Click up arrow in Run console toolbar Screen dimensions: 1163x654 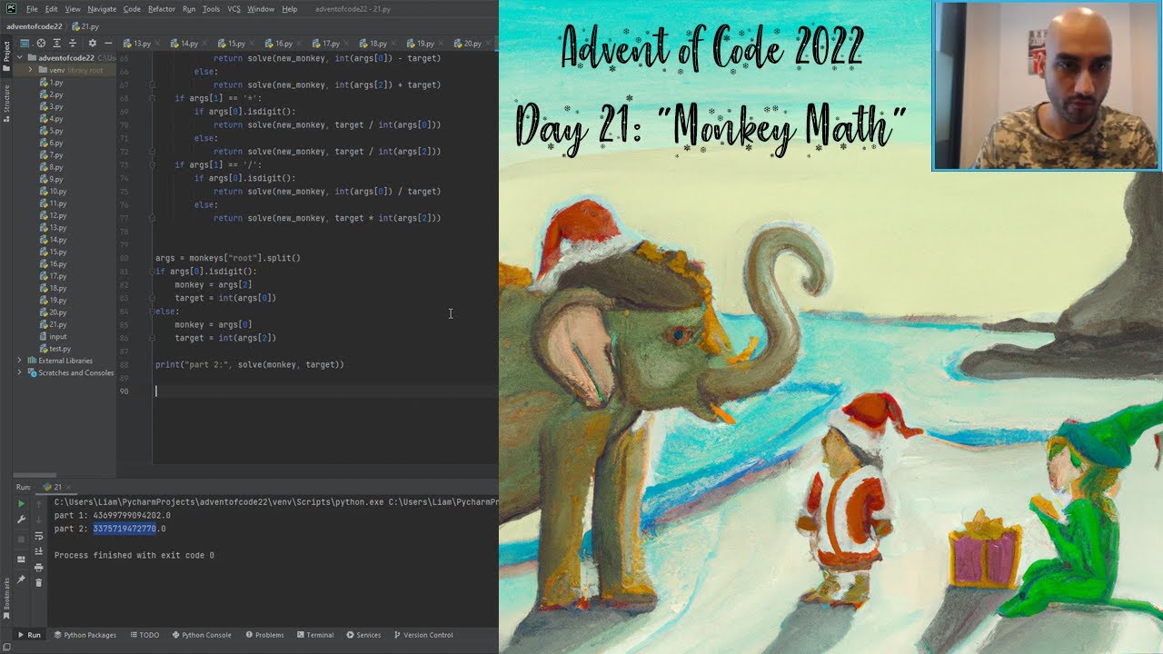[x=39, y=503]
